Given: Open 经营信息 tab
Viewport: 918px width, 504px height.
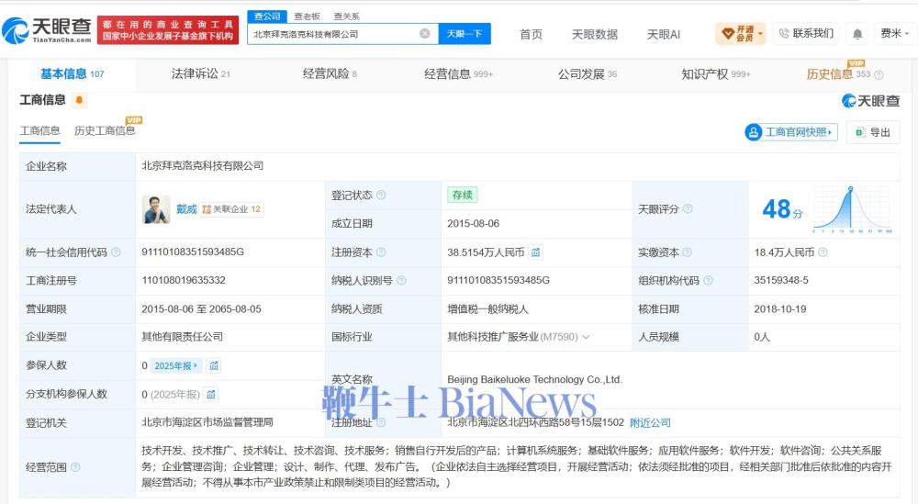Looking at the screenshot, I should coord(458,74).
